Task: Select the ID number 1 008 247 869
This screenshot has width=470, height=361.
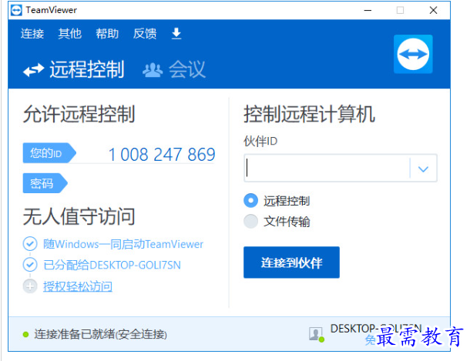Action: pos(162,155)
